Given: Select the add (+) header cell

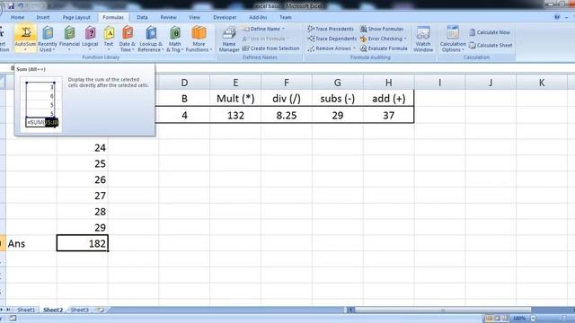Looking at the screenshot, I should [x=389, y=98].
